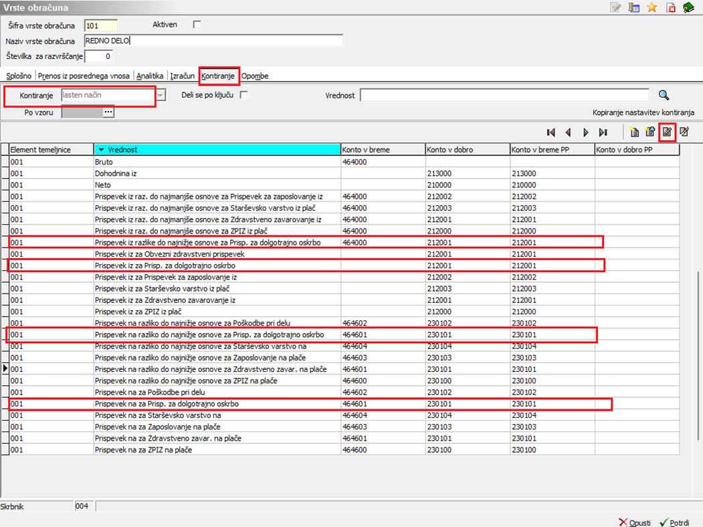Switch to the Opombe tab
Image resolution: width=703 pixels, height=527 pixels.
coord(255,76)
